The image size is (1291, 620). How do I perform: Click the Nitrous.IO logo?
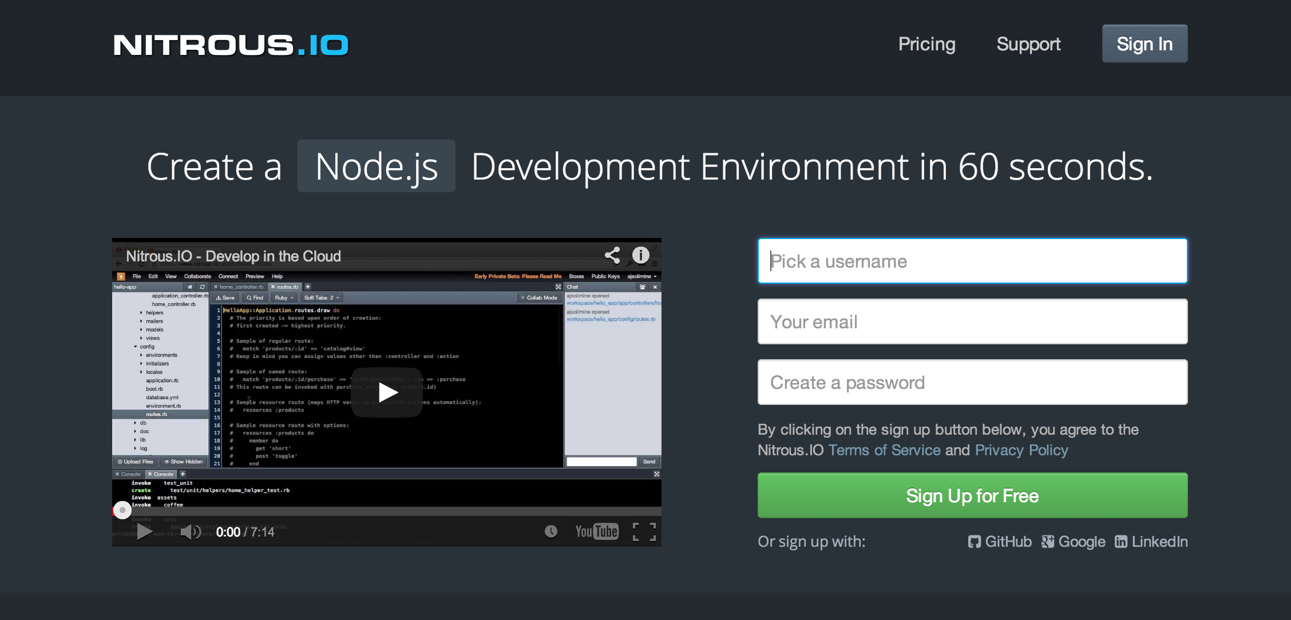click(x=231, y=45)
